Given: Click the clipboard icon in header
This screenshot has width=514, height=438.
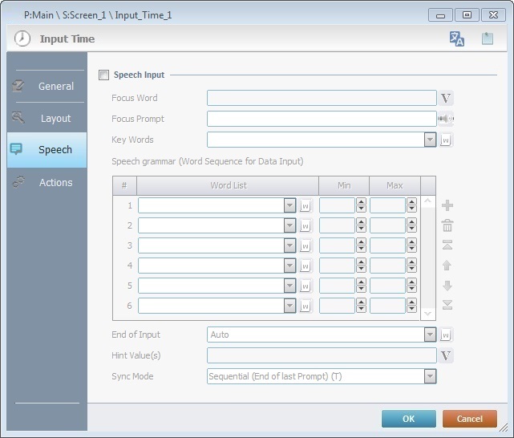Looking at the screenshot, I should 487,39.
